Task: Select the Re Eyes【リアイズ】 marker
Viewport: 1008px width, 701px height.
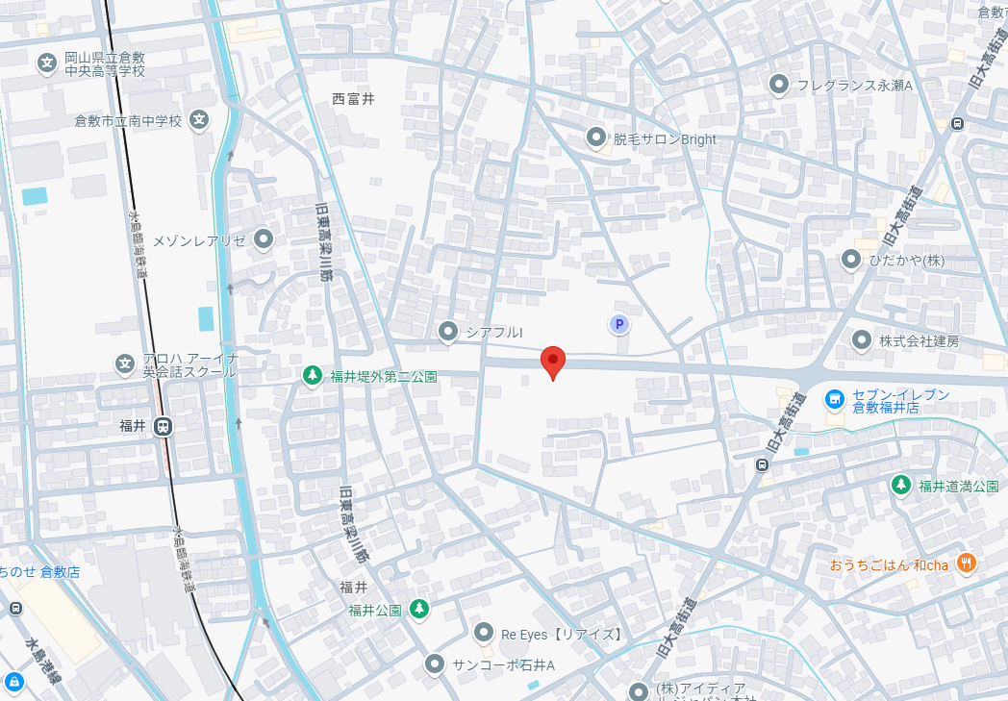Action: [483, 633]
